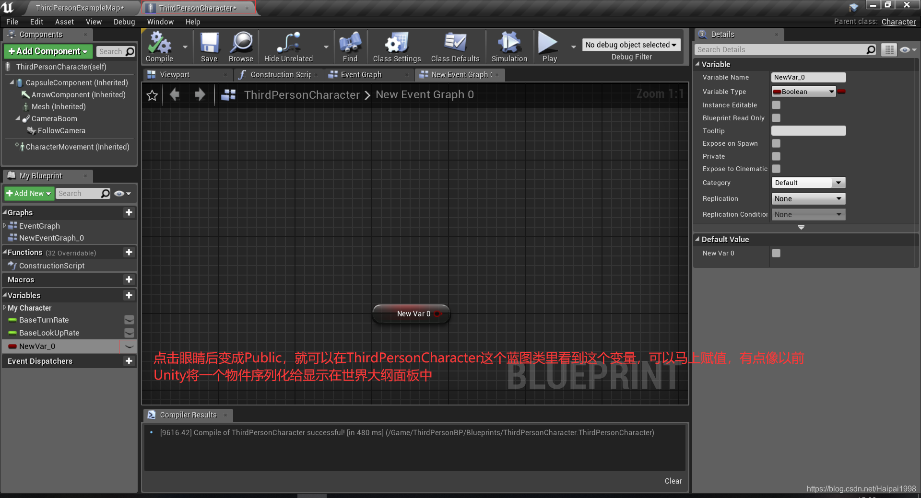Add a new variable with plus icon
921x498 pixels.
129,295
